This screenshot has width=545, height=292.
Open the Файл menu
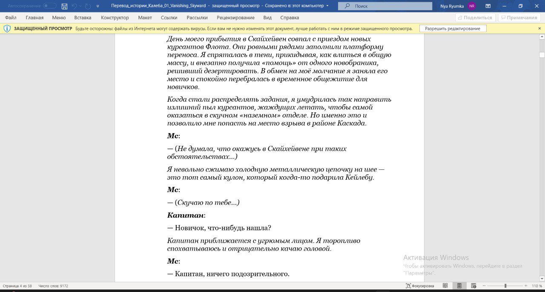click(11, 17)
